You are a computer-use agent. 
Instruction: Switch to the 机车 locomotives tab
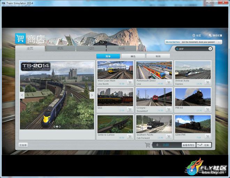60,48
